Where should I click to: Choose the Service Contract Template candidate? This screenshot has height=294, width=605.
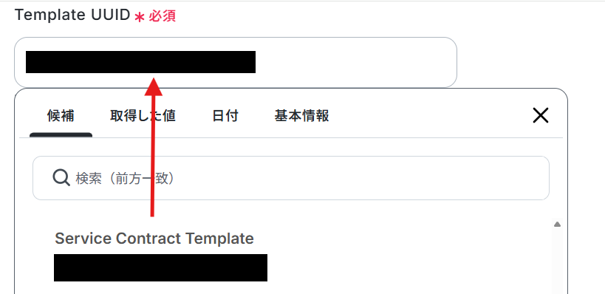tap(154, 239)
